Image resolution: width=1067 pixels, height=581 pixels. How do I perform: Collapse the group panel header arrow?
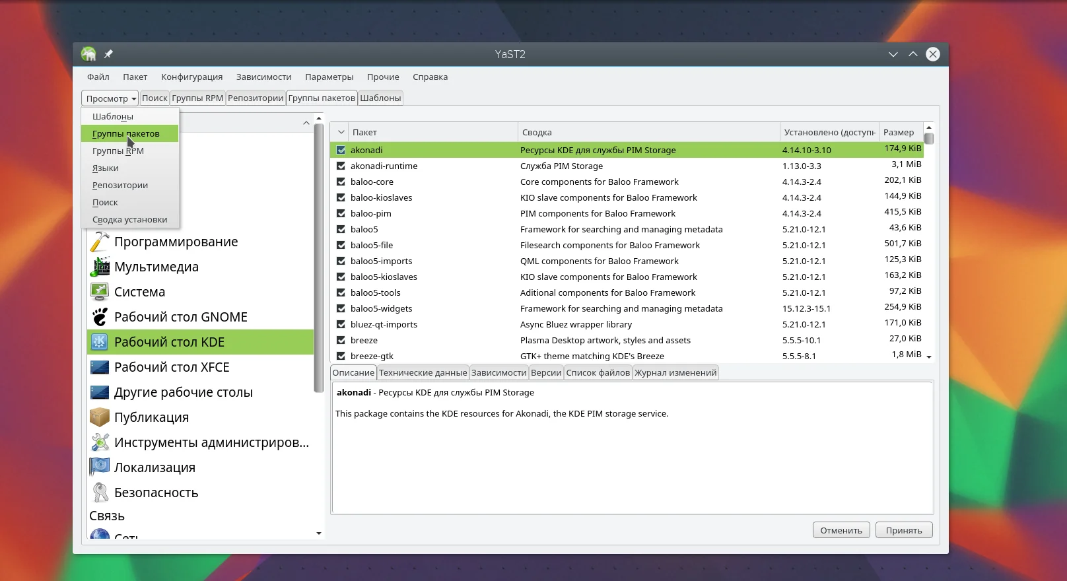tap(306, 123)
